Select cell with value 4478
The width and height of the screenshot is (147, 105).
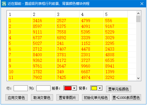pyautogui.click(x=91, y=49)
